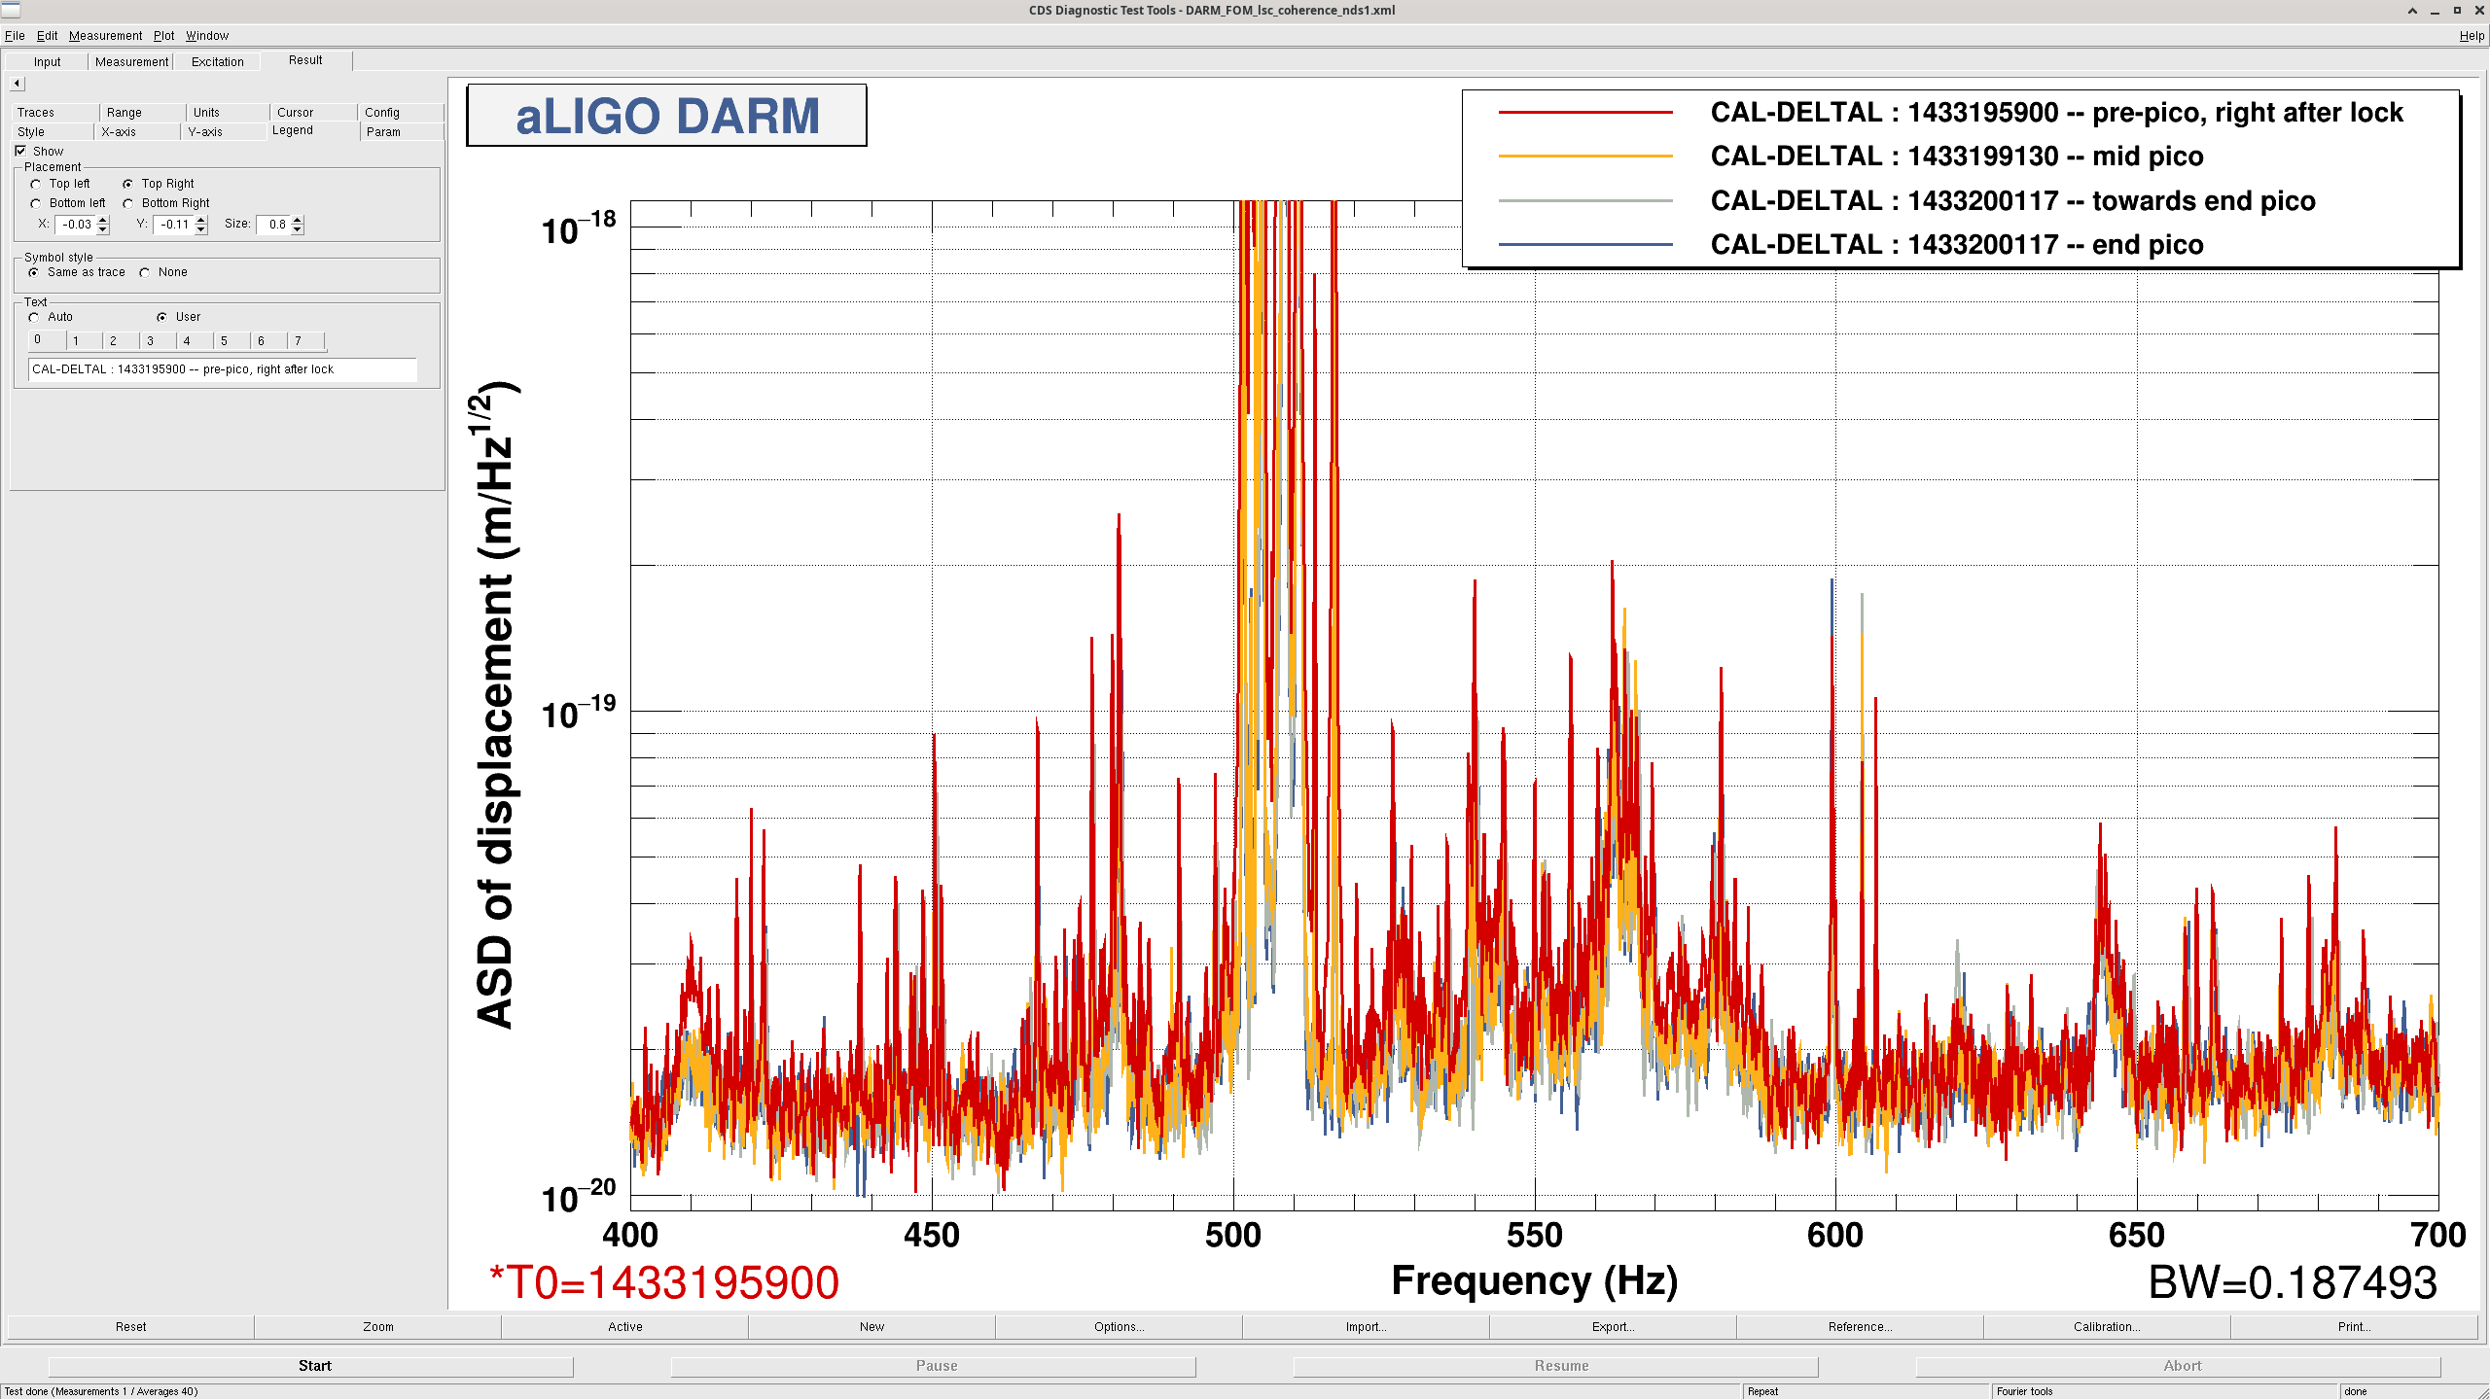Click the legend X offset field
This screenshot has height=1400, width=2490.
76,225
